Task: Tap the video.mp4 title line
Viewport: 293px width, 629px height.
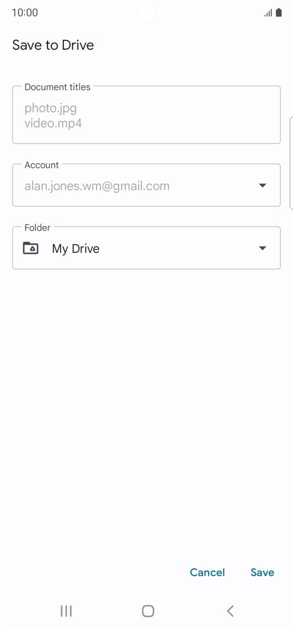Action: 53,123
